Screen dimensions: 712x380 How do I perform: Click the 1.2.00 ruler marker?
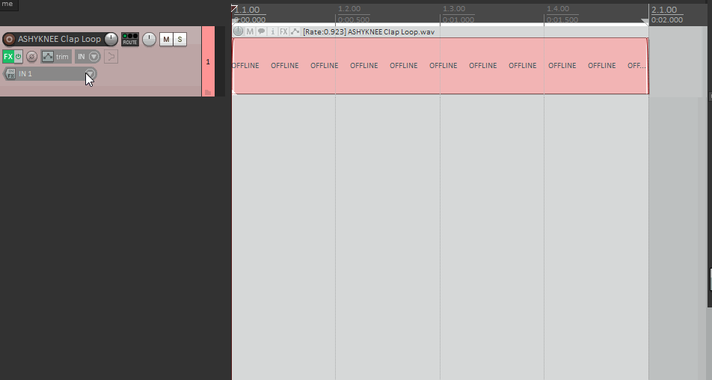349,9
